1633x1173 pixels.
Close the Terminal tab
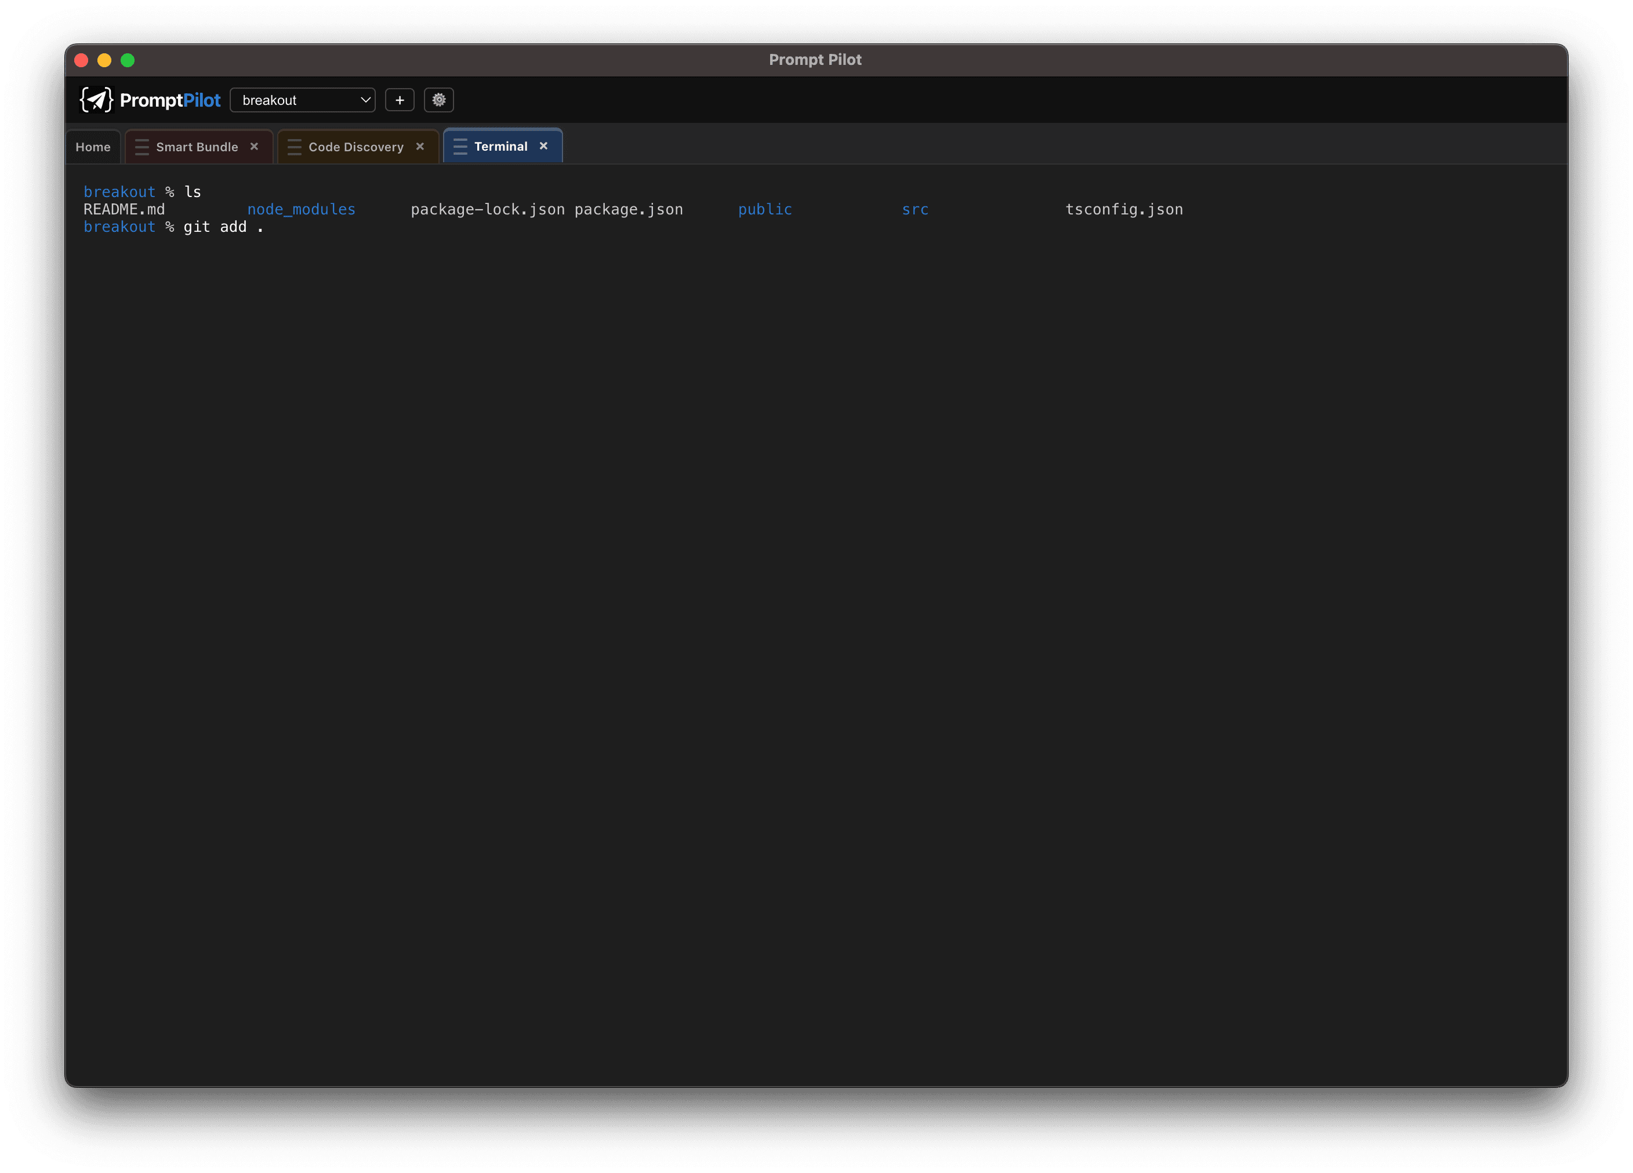pos(543,146)
